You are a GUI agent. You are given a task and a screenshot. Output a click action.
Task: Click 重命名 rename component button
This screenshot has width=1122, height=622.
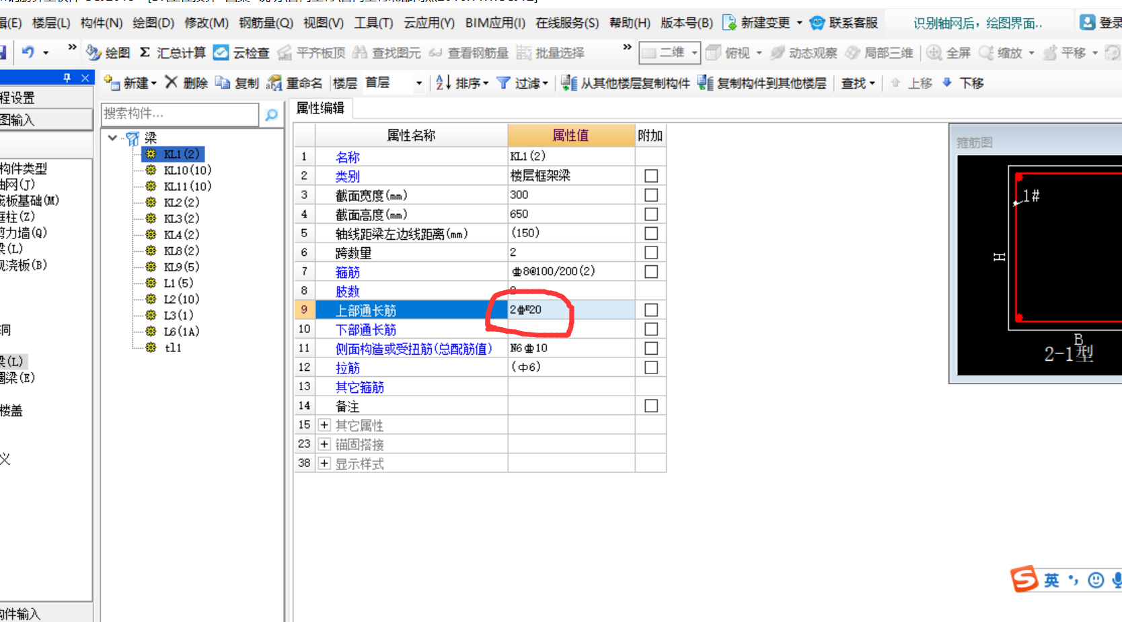pos(294,83)
